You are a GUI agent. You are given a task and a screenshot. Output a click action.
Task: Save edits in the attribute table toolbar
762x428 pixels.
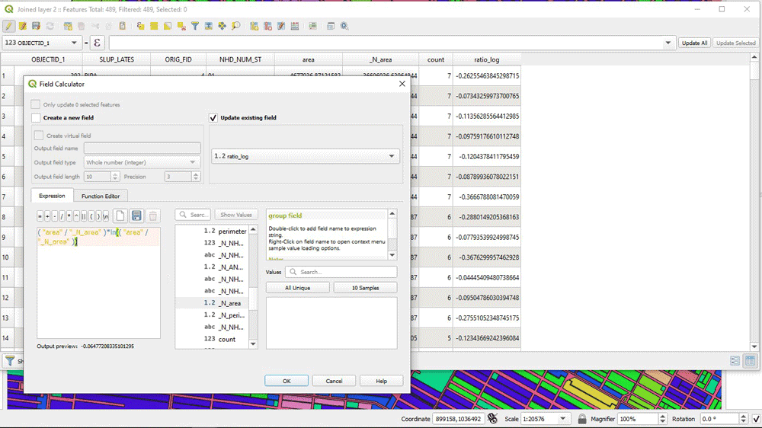coord(36,26)
